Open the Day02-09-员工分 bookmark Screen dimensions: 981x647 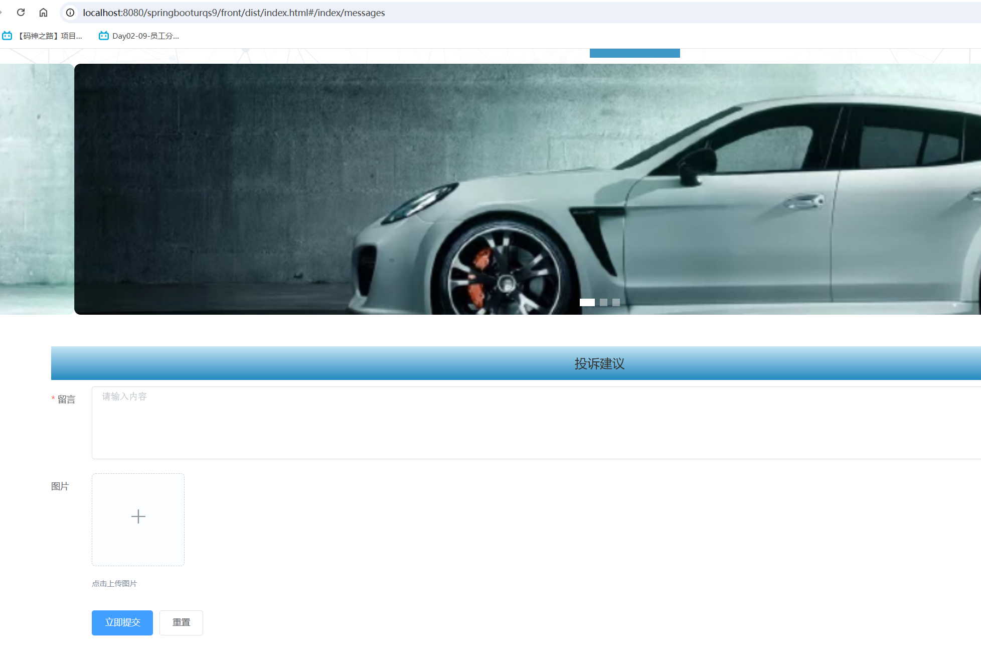(x=139, y=36)
